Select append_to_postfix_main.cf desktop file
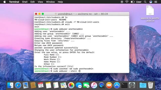This screenshot has width=161, height=90. pos(150,13)
